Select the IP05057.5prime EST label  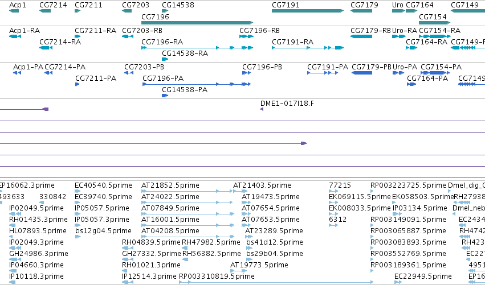pos(102,208)
